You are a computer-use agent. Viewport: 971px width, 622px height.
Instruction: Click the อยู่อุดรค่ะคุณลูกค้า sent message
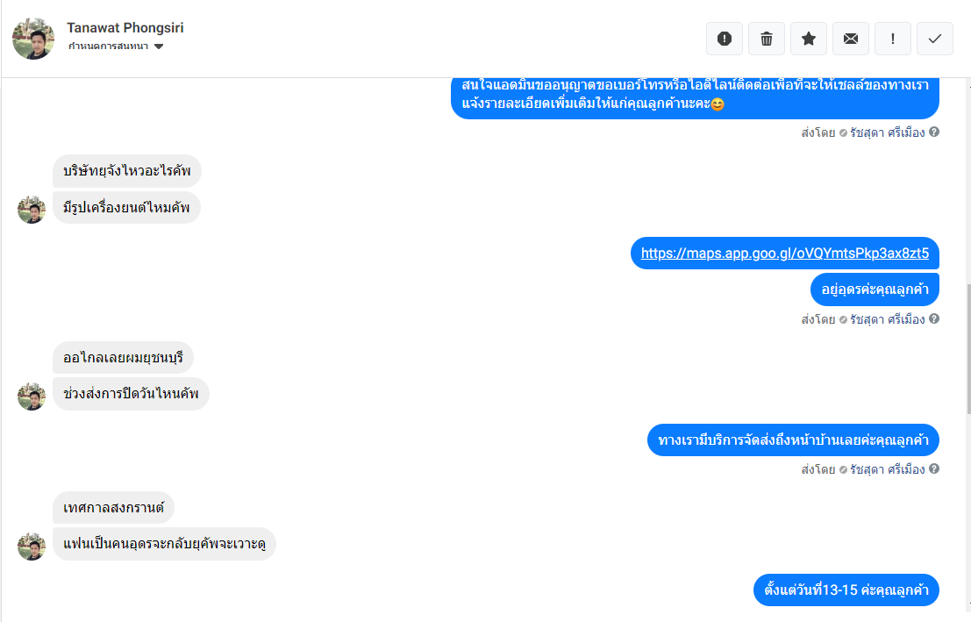875,290
